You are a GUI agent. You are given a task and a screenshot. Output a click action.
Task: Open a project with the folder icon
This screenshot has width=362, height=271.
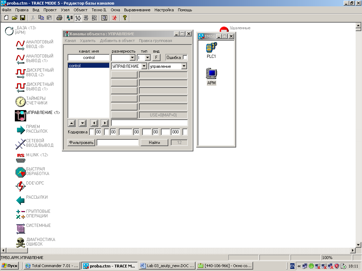click(14, 18)
